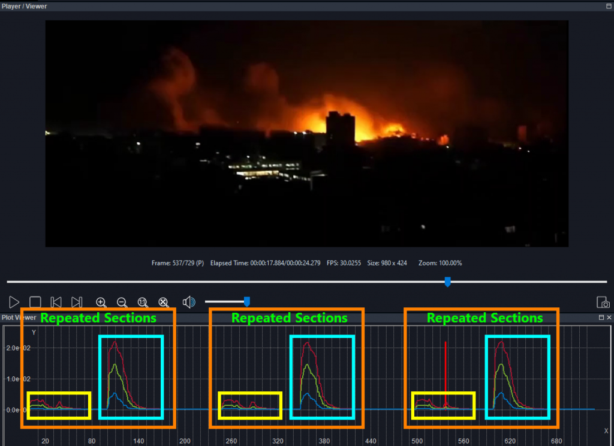This screenshot has height=446, width=614.
Task: Take a frame snapshot with camera icon
Action: tap(603, 303)
